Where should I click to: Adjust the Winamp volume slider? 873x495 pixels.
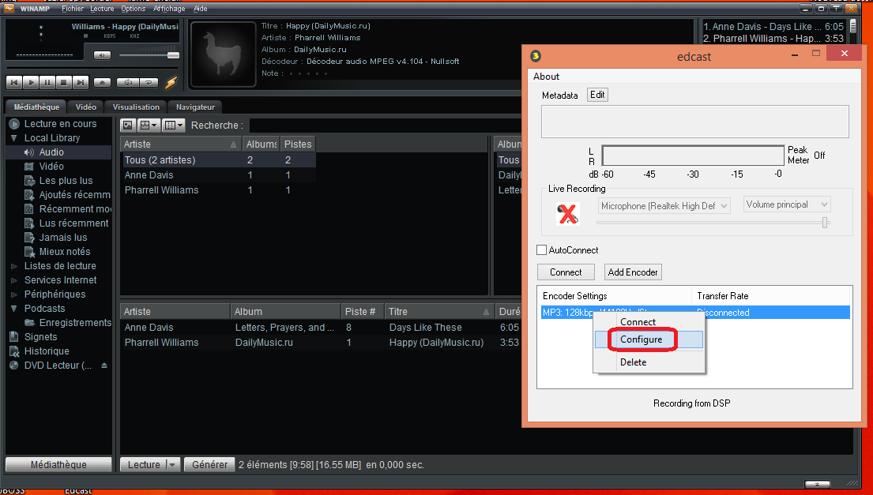click(x=149, y=55)
